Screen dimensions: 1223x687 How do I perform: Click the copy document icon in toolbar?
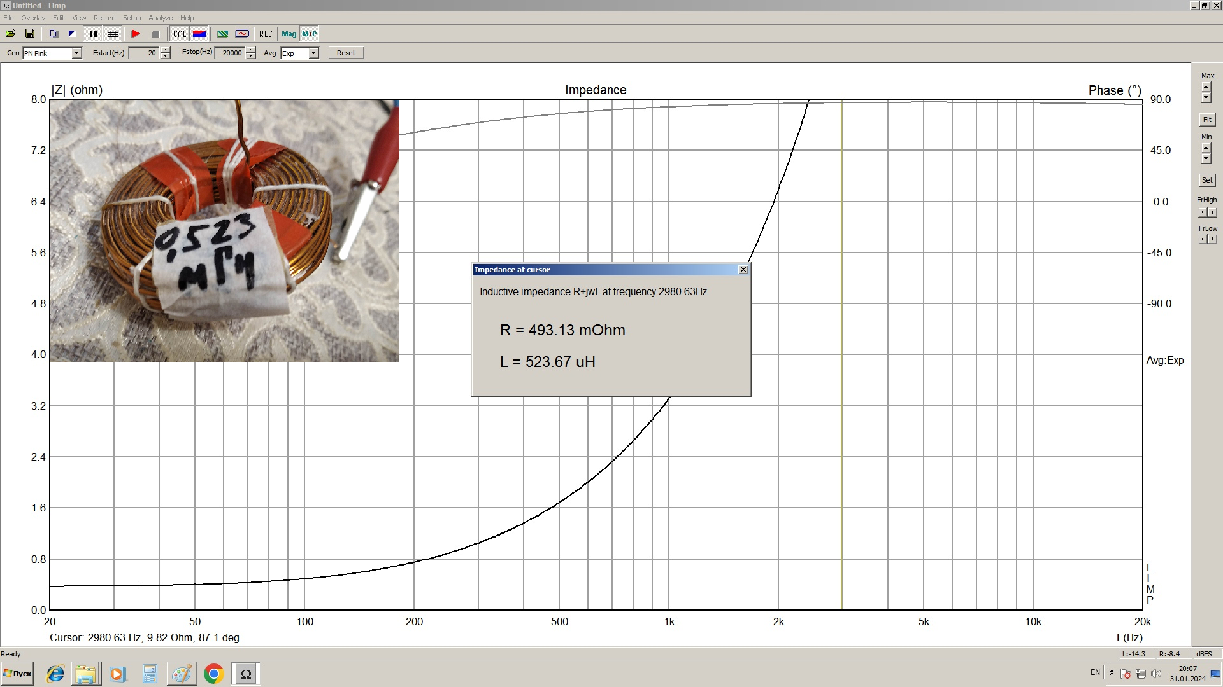[x=54, y=34]
